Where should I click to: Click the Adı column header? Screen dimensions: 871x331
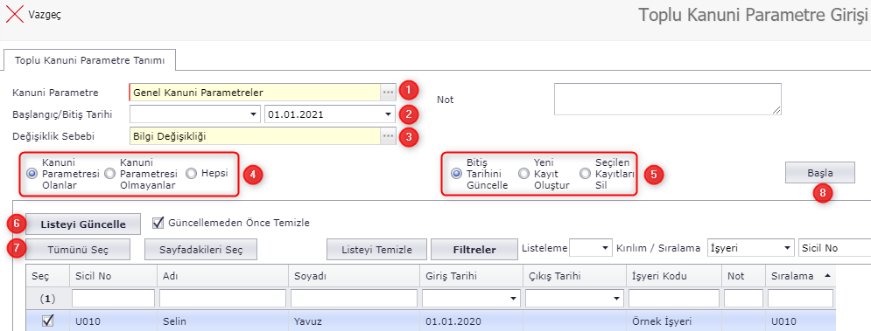[x=222, y=276]
